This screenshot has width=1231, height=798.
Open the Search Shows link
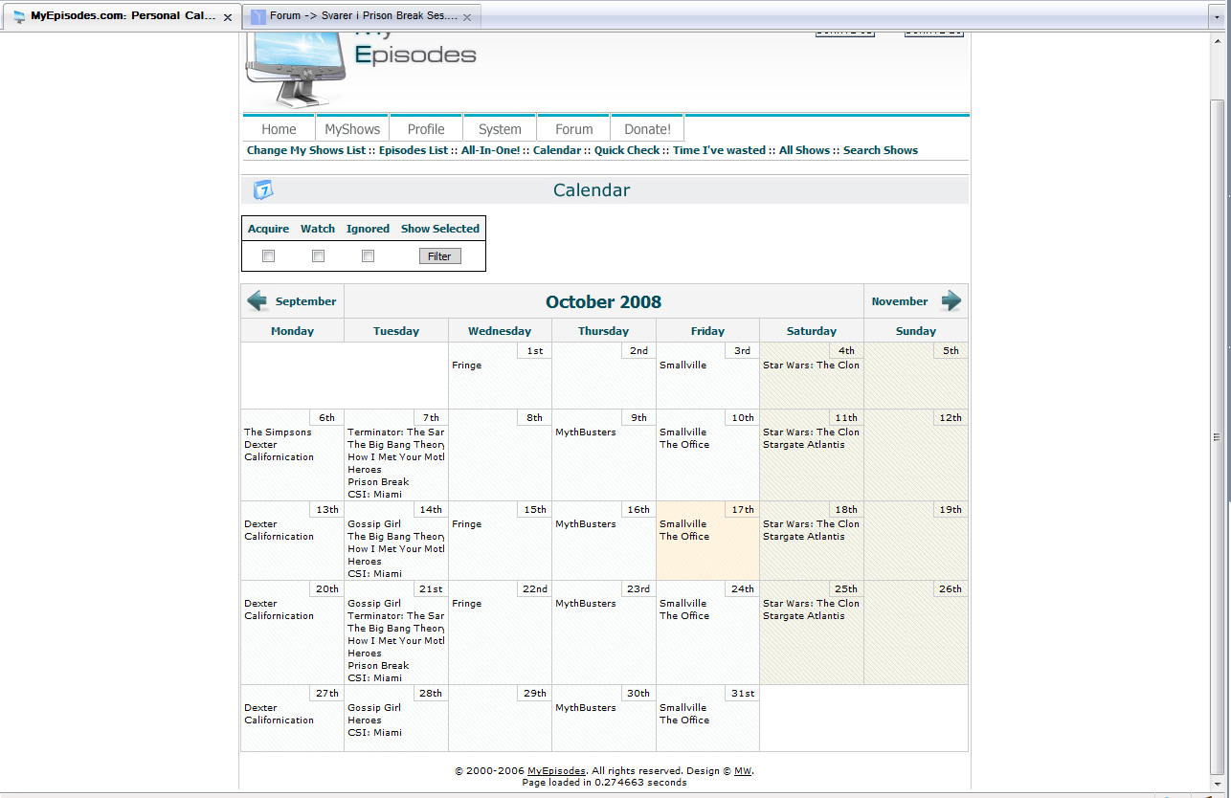[x=881, y=150]
